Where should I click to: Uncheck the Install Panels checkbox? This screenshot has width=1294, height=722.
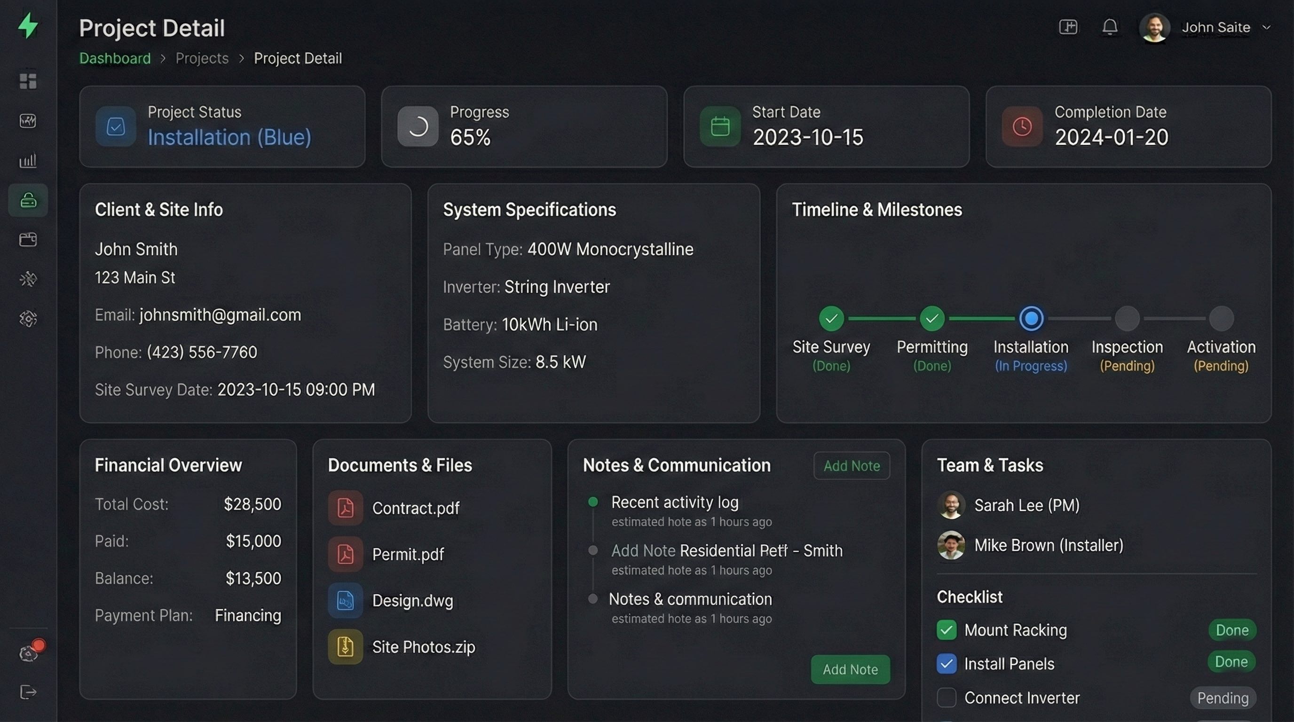click(947, 663)
